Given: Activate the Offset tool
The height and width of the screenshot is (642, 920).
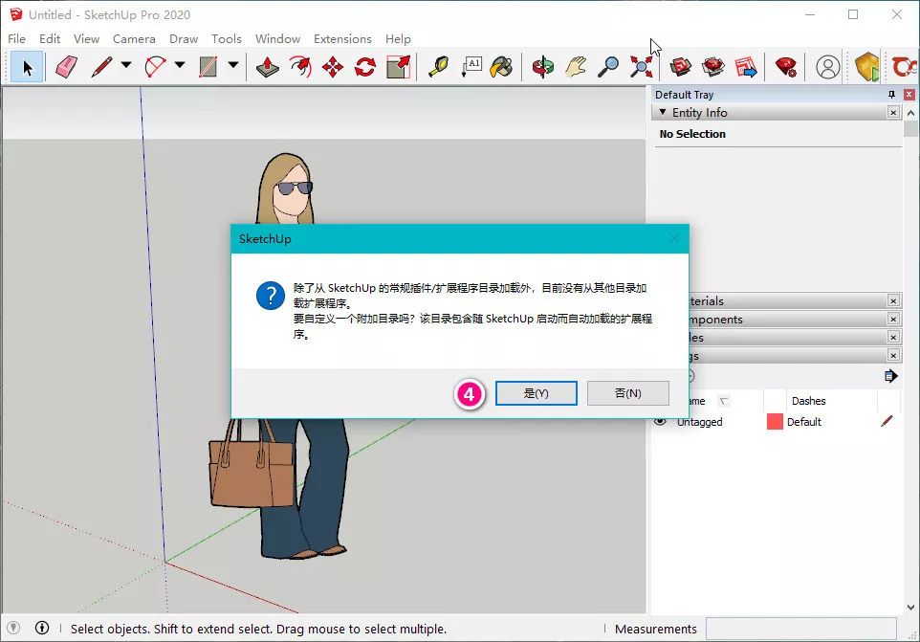Looking at the screenshot, I should (300, 67).
